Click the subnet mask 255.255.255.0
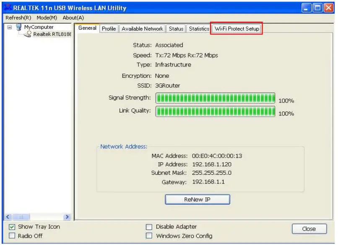Viewport: 338px width, 245px height. [x=212, y=173]
